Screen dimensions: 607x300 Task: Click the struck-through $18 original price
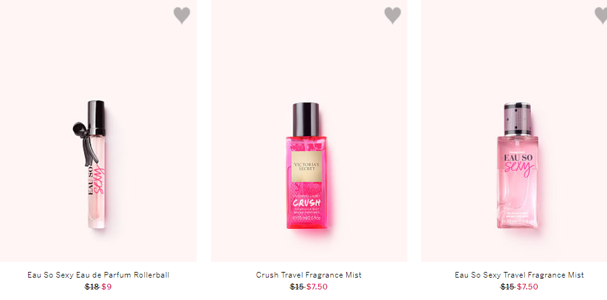pos(92,287)
